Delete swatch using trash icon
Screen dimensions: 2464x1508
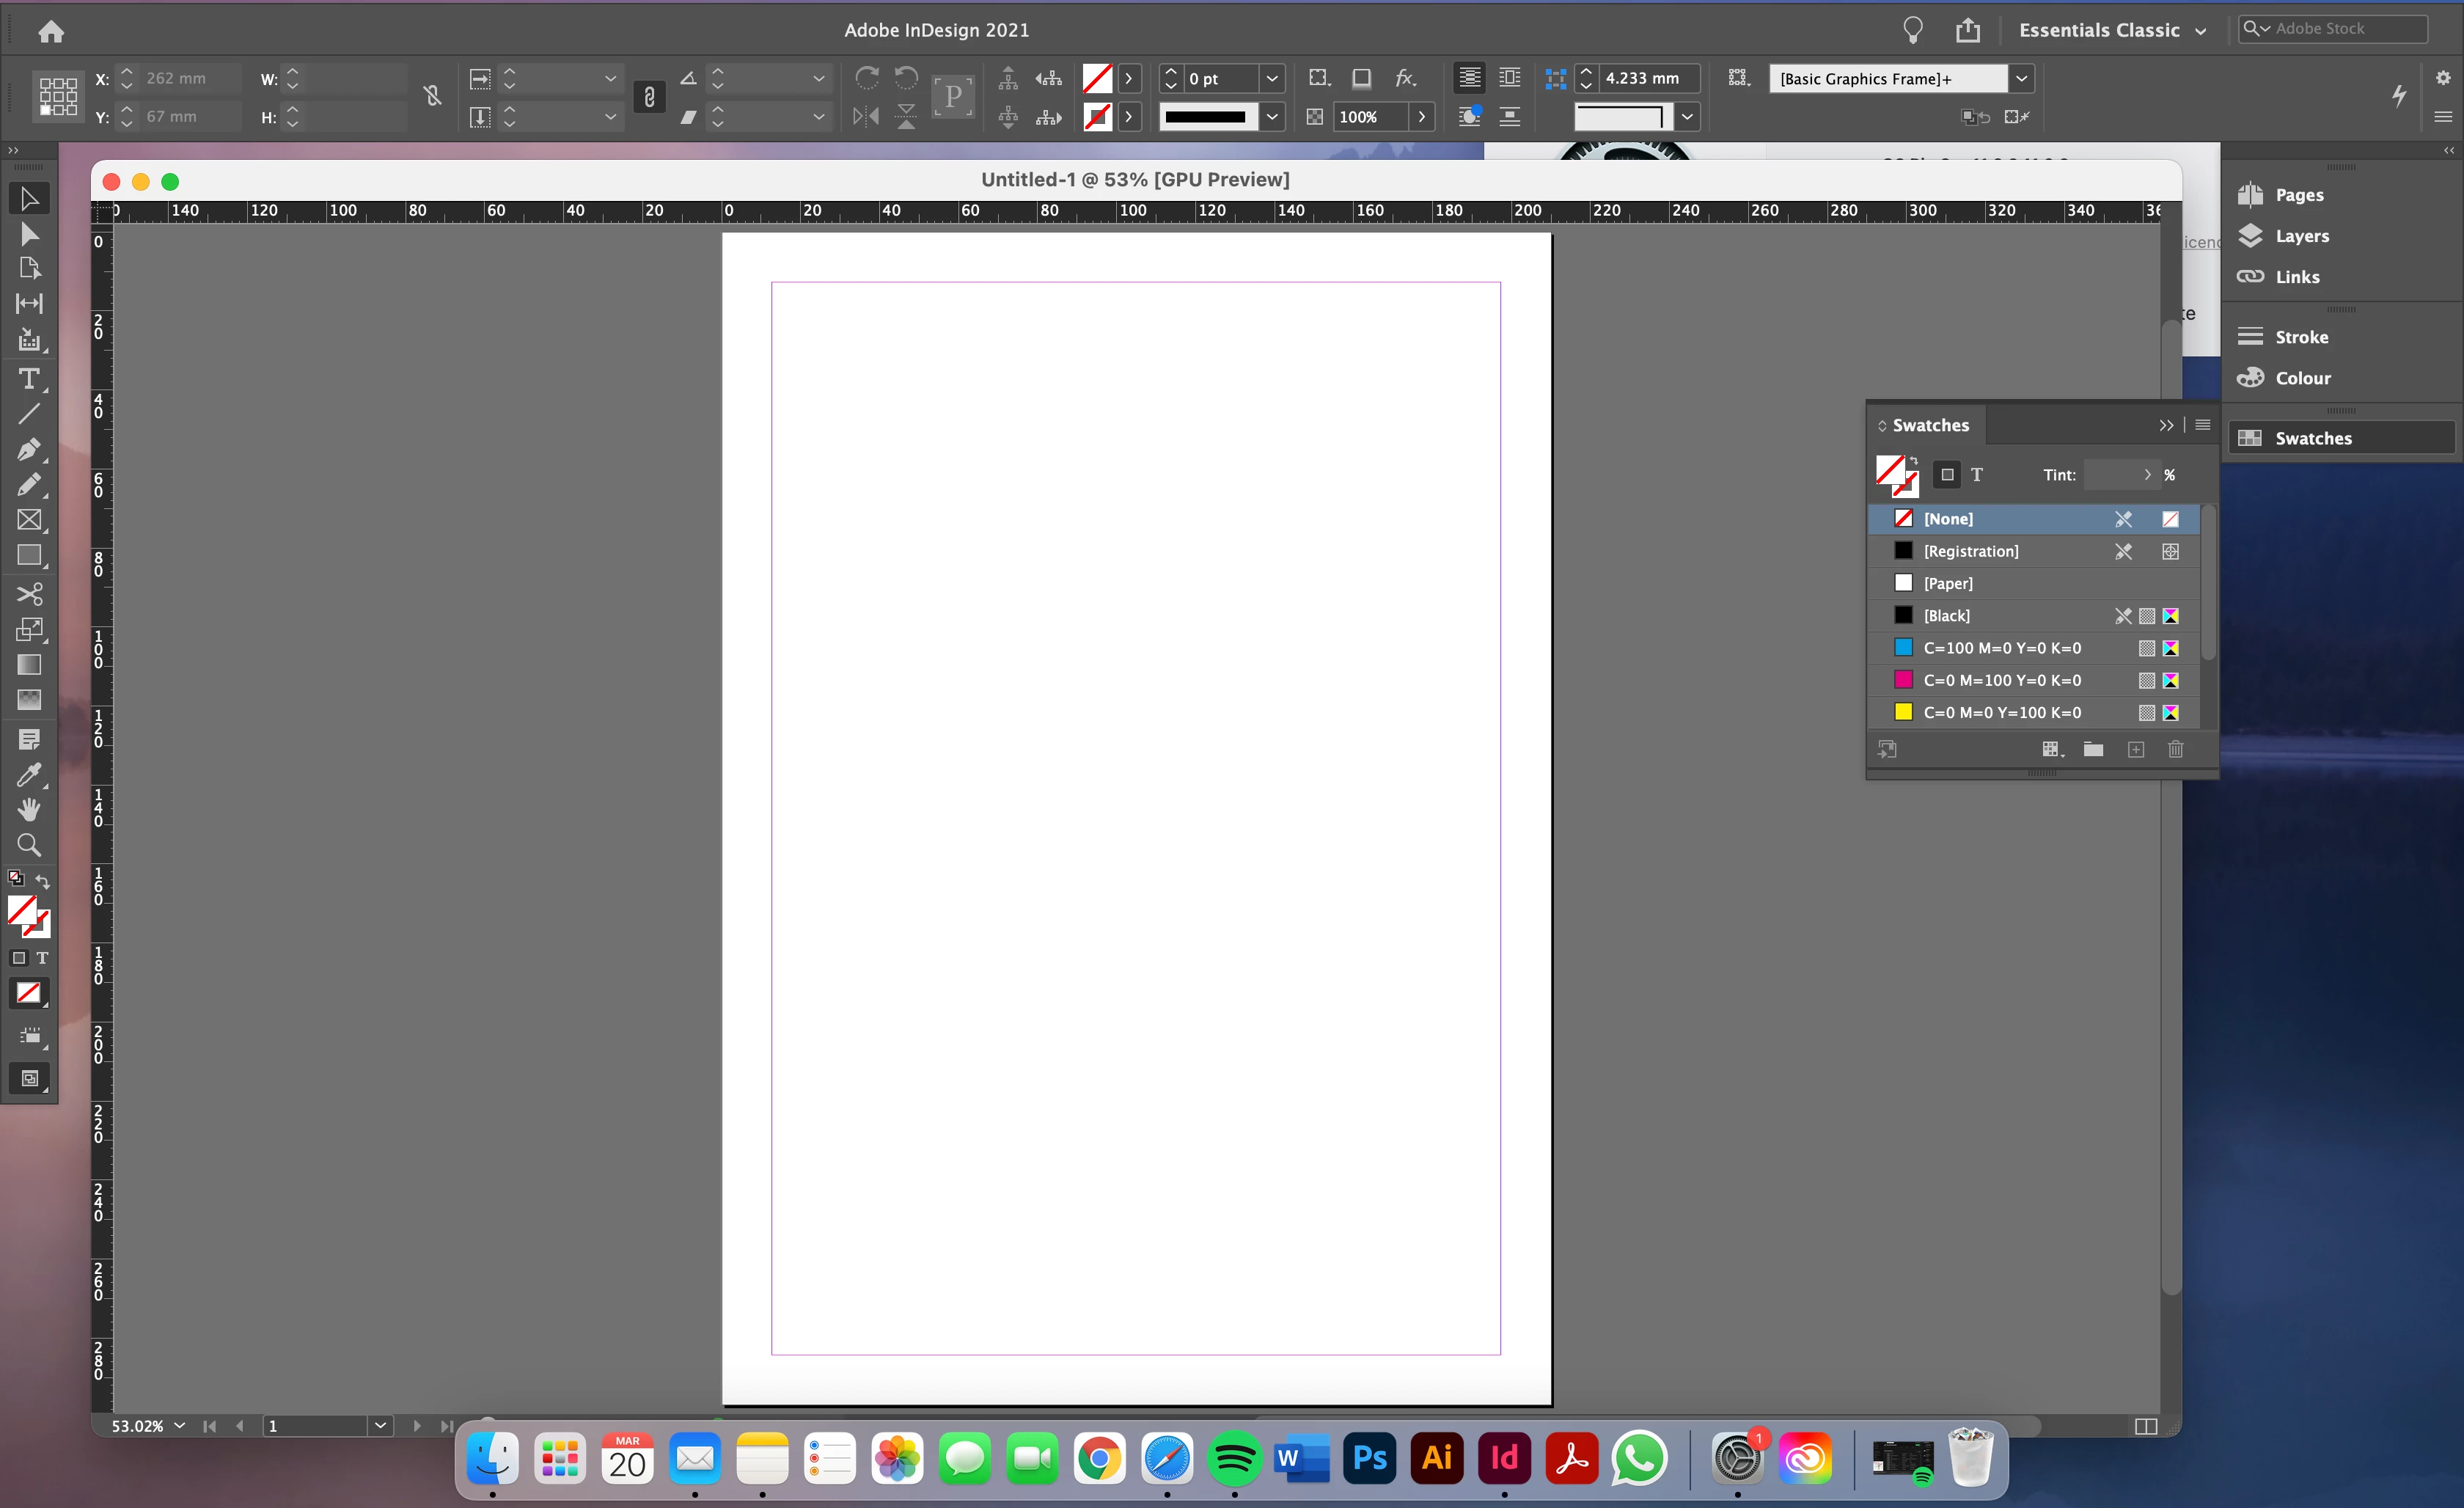[2175, 749]
